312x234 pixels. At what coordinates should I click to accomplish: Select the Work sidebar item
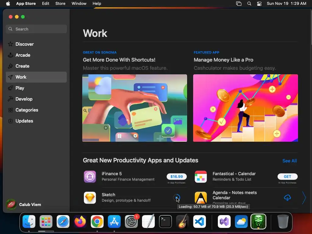point(36,77)
